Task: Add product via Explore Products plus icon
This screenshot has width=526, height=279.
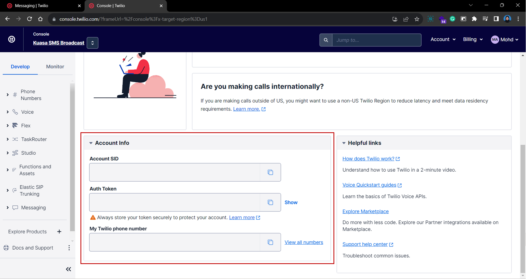Action: point(59,231)
